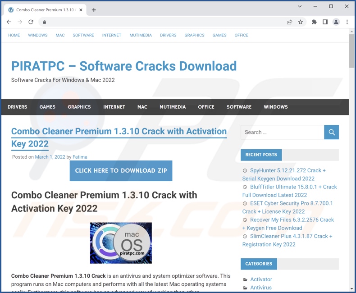Open the ESET Cyber Security Pro post
Image resolution: width=356 pixels, height=293 pixels.
[x=288, y=207]
